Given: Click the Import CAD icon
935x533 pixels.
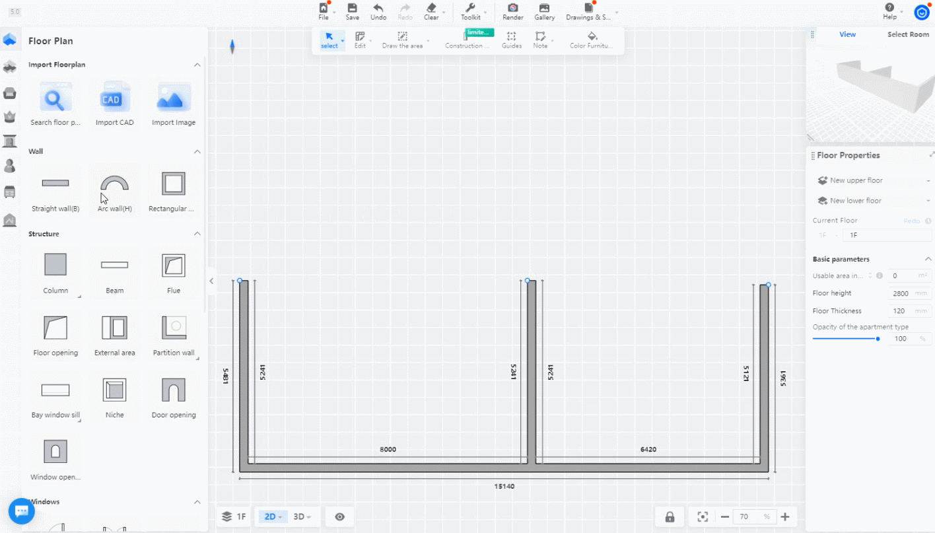Looking at the screenshot, I should 114,100.
